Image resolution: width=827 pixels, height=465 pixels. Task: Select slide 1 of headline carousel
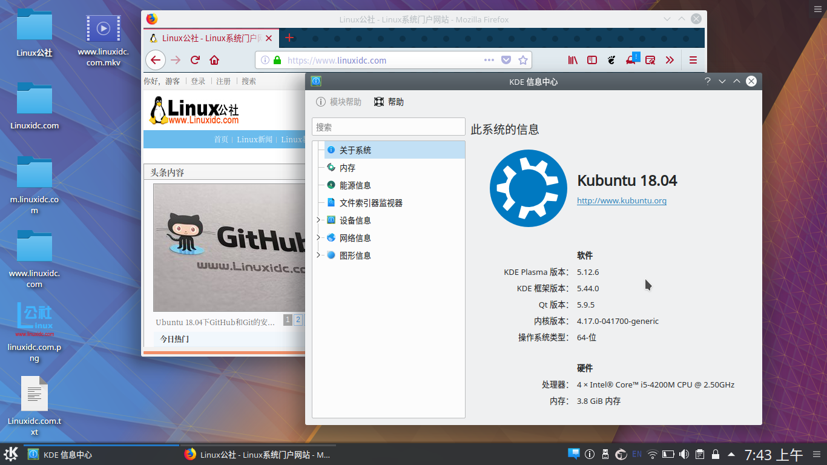(288, 320)
